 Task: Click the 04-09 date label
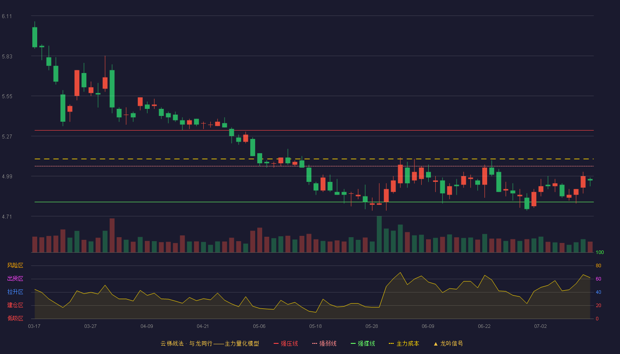click(x=147, y=326)
